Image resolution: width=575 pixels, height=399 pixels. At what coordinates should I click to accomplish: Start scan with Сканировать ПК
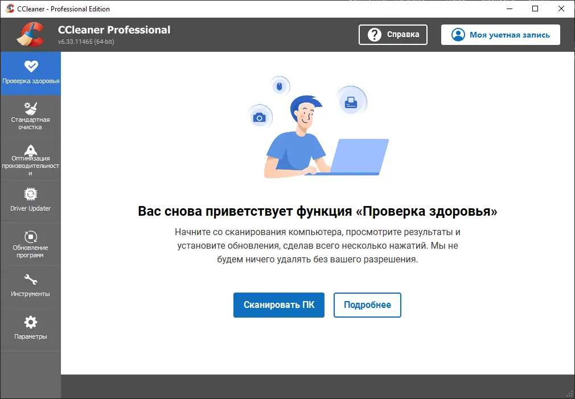click(x=279, y=305)
